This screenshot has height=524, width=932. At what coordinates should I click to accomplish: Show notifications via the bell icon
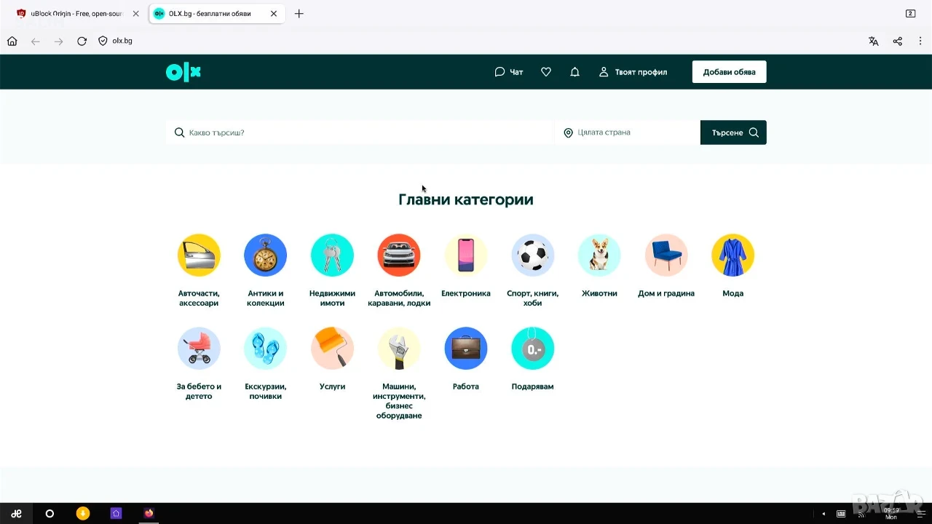[574, 72]
